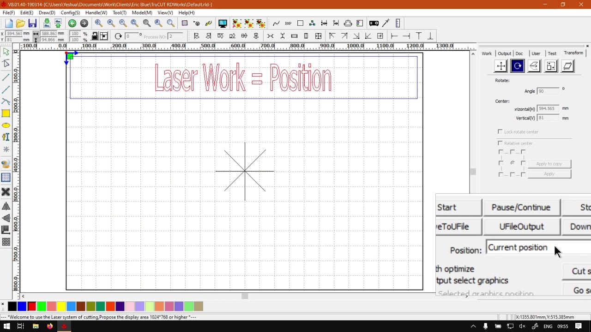This screenshot has height=332, width=591.
Task: Select the center anchor radio button
Action: coord(513,163)
